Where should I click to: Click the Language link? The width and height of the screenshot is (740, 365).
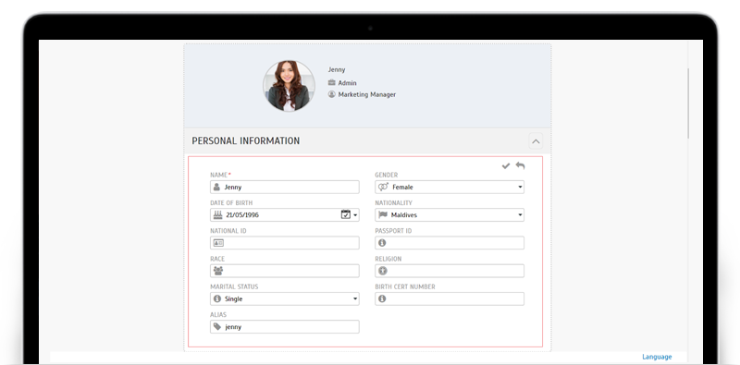point(657,357)
